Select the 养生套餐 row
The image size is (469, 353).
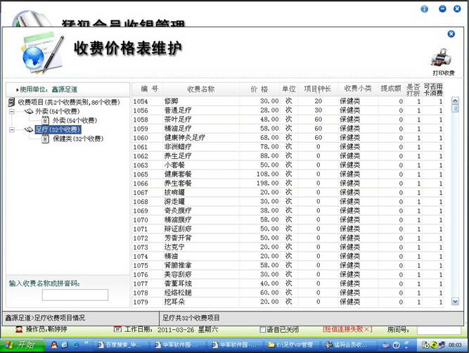(288, 183)
